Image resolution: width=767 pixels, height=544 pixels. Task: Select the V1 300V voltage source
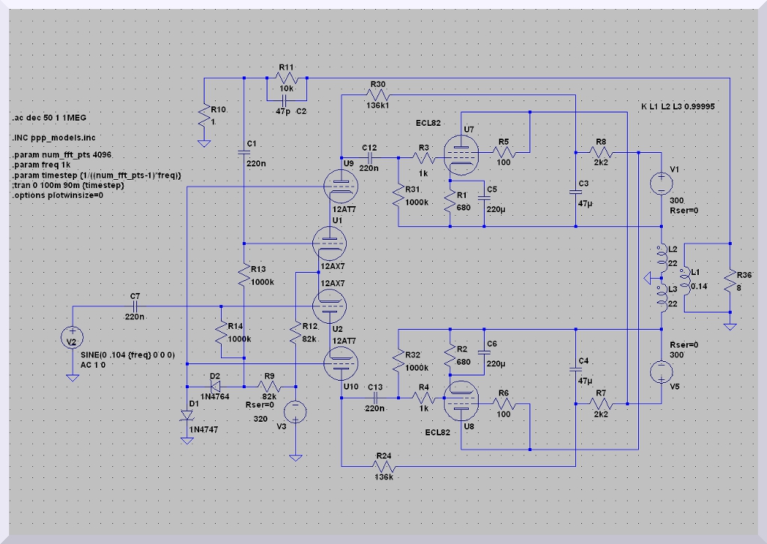tap(661, 184)
